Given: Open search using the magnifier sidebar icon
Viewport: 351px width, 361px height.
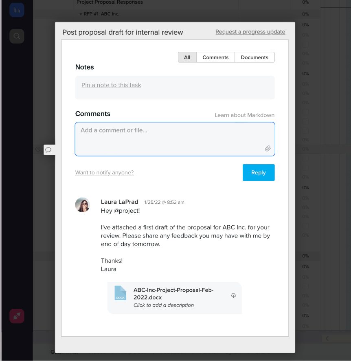Looking at the screenshot, I should (17, 36).
